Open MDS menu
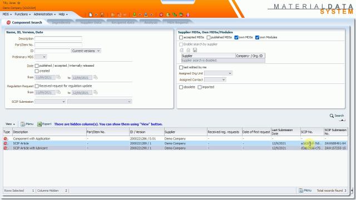 [7, 14]
